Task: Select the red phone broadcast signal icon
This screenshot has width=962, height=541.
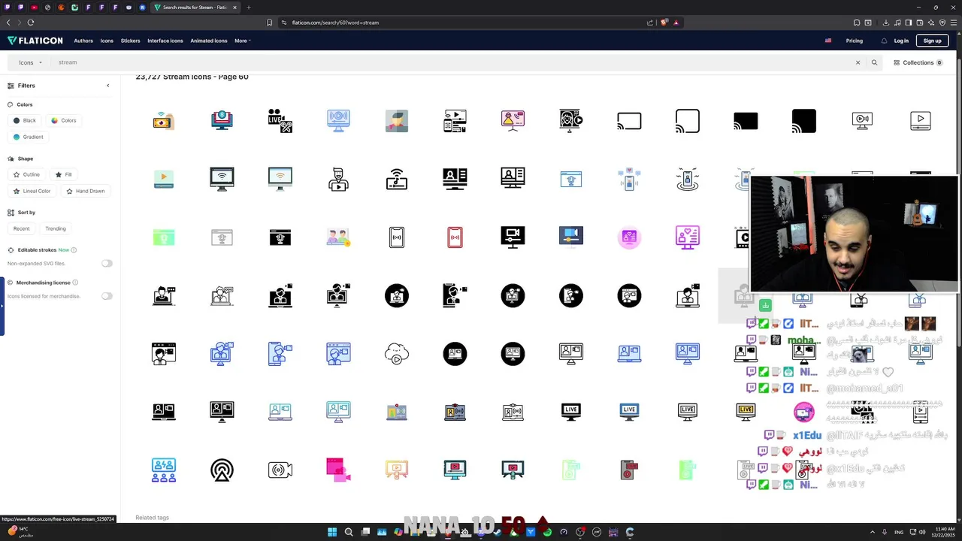Action: point(455,237)
